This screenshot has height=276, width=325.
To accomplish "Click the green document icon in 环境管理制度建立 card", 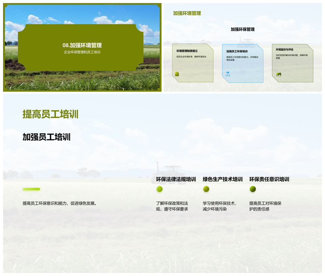I will pyautogui.click(x=177, y=74).
